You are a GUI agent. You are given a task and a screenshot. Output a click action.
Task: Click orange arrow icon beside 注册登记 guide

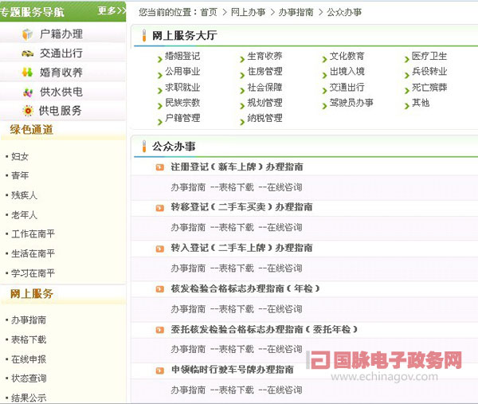[160, 167]
